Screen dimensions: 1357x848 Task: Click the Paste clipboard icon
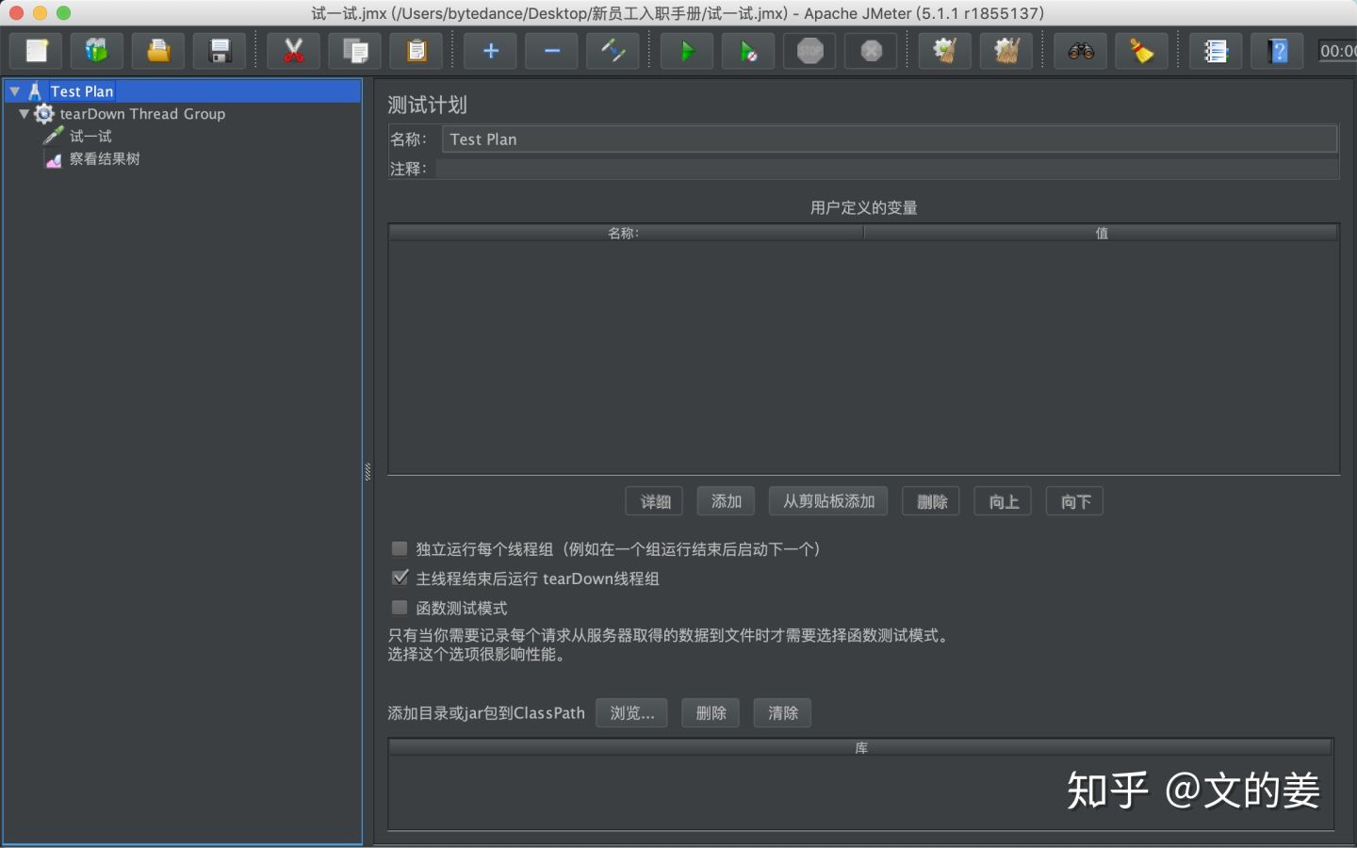coord(417,51)
